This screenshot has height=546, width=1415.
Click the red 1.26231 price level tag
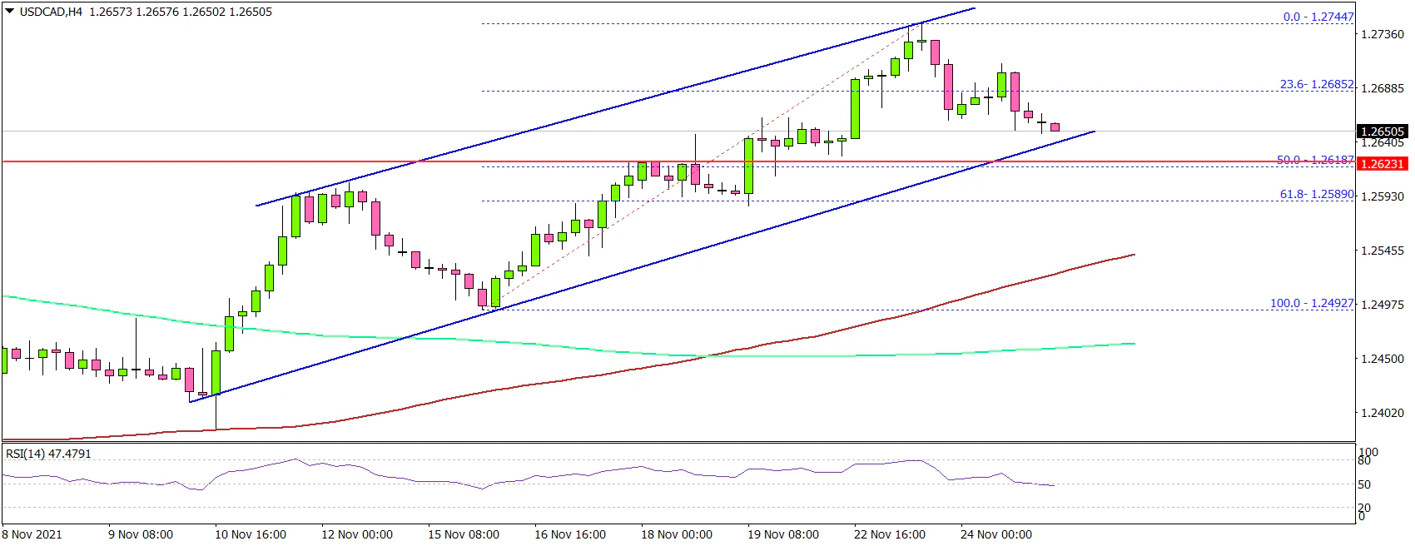[x=1382, y=164]
